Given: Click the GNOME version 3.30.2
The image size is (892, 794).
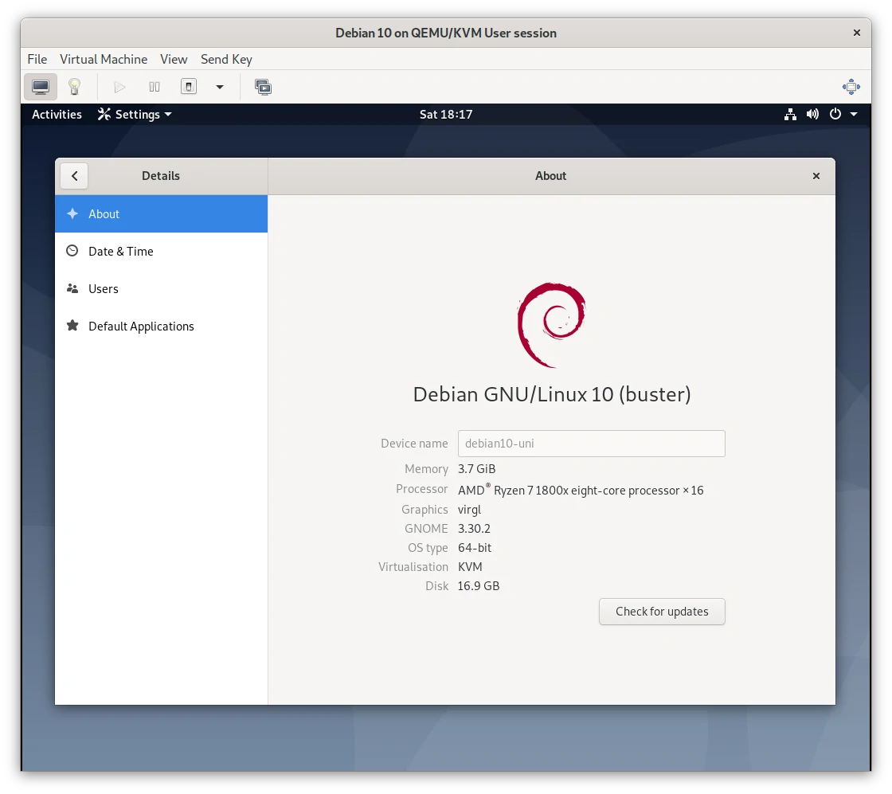Looking at the screenshot, I should 474,529.
